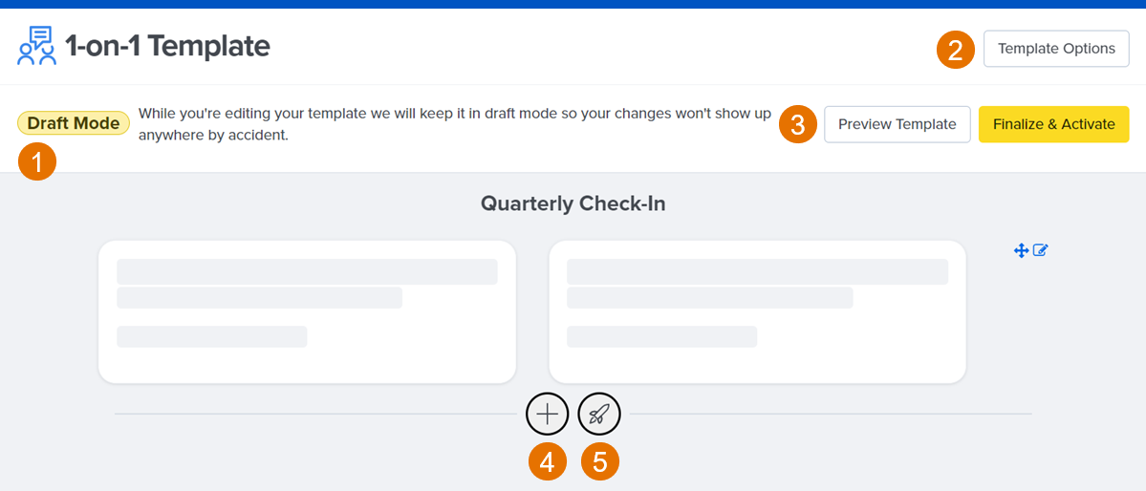The width and height of the screenshot is (1146, 491).
Task: Click the yellow Finalize & Activate button
Action: tap(1054, 124)
